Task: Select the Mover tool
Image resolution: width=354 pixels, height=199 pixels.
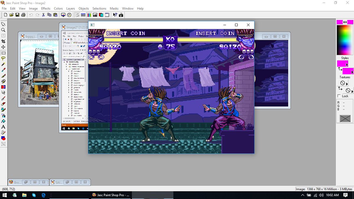Action: (x=4, y=47)
